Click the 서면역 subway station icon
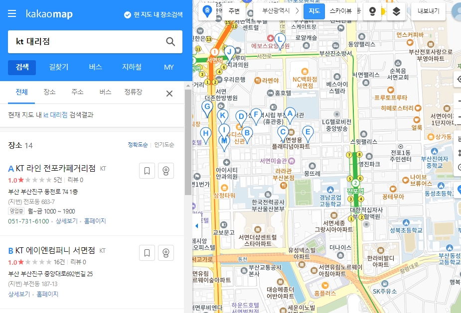This screenshot has width=461, height=313. [215, 52]
